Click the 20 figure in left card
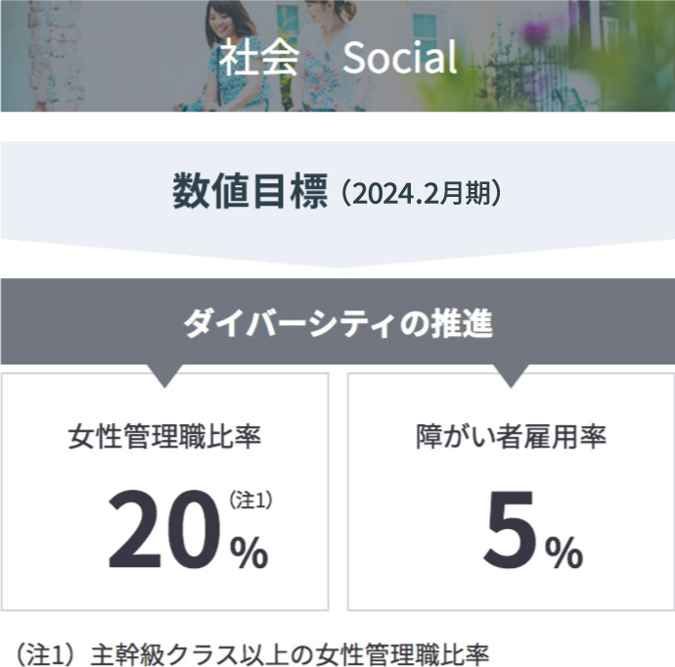The width and height of the screenshot is (675, 667). (x=164, y=529)
